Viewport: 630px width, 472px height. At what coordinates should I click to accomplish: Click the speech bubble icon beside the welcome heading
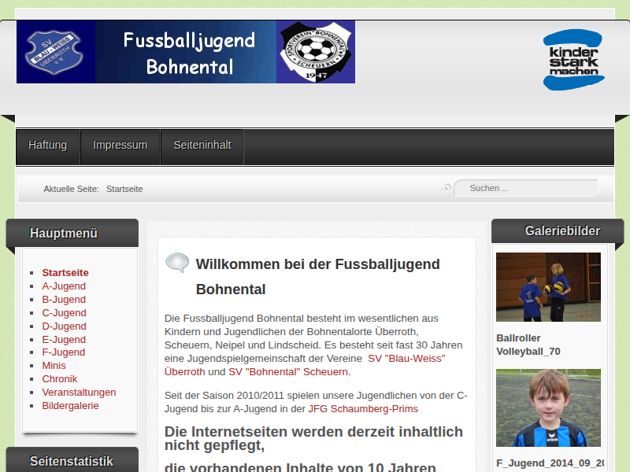tap(177, 263)
